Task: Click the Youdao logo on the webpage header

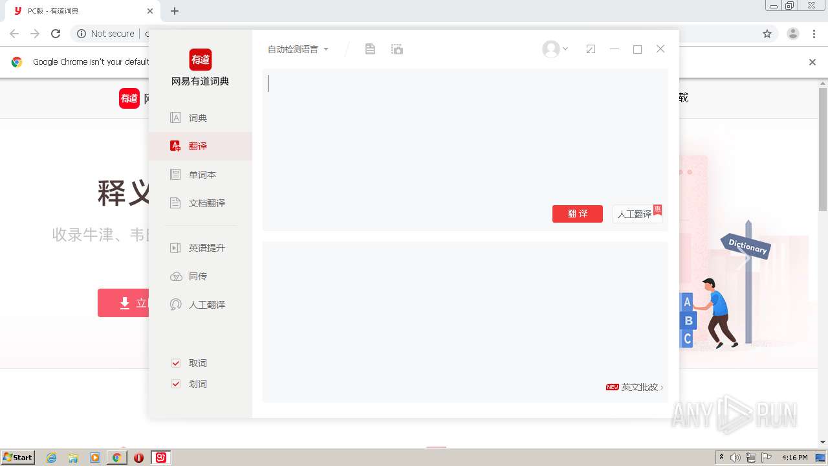Action: tap(129, 98)
